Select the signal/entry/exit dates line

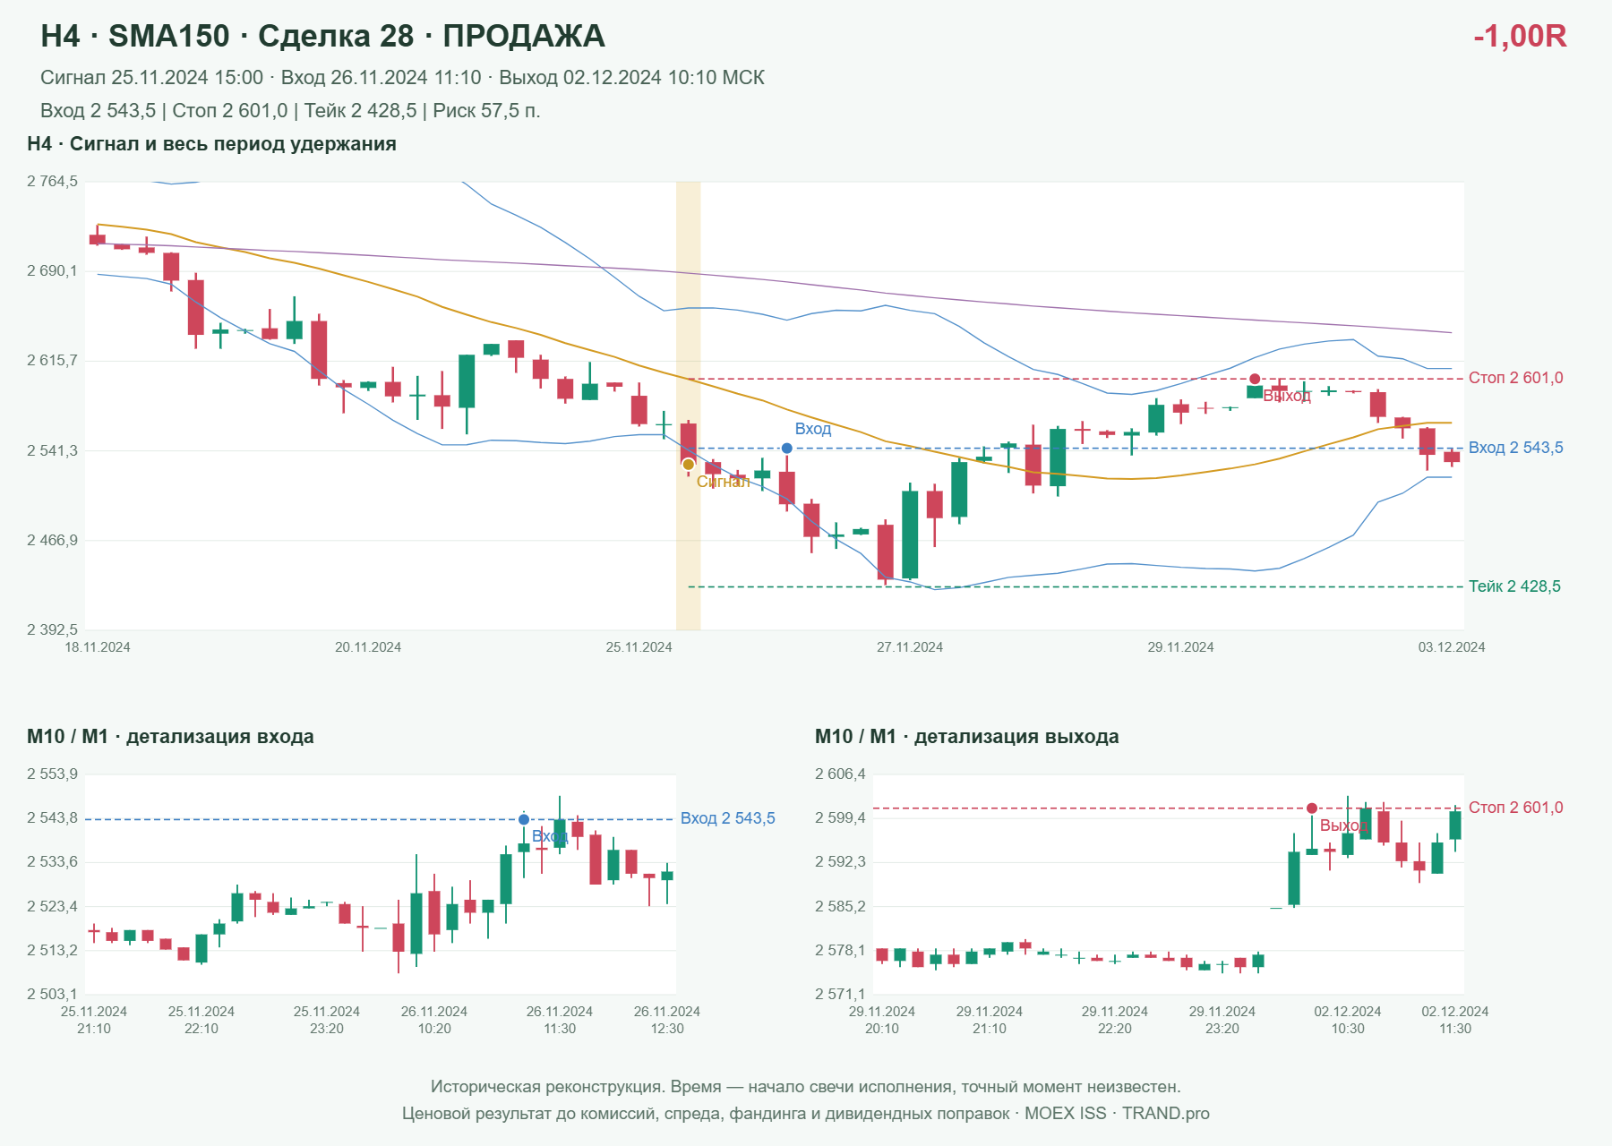click(402, 78)
